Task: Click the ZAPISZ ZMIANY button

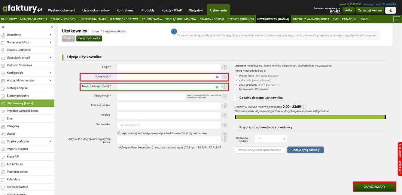Action: click(x=374, y=187)
